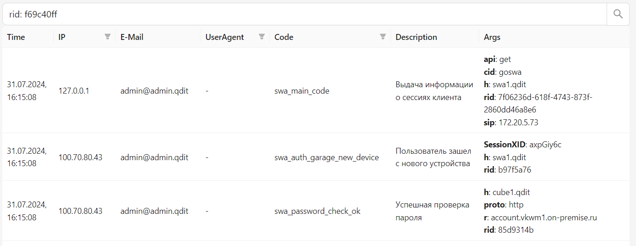Viewport: 636px width, 246px height.
Task: Select the swa_auth_garage_new_device code cell
Action: pyautogui.click(x=326, y=157)
